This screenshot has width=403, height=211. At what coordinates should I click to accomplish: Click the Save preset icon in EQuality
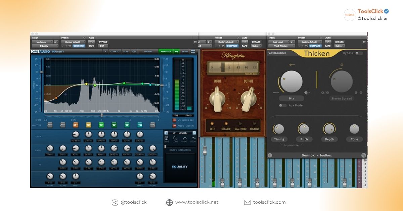coord(167,138)
